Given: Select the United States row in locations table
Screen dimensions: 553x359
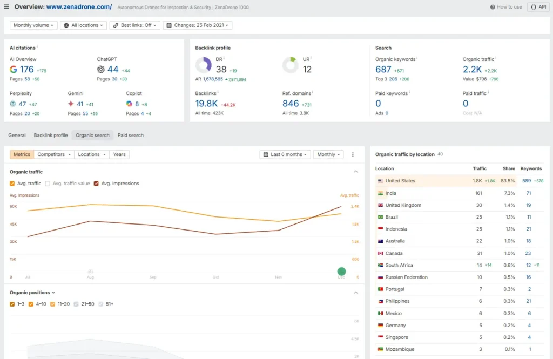Looking at the screenshot, I should click(400, 180).
